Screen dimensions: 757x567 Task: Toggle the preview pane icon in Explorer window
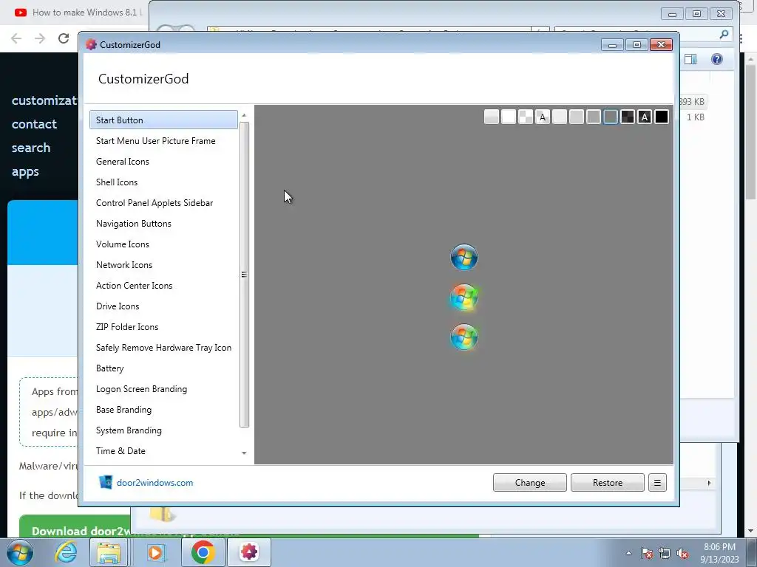click(690, 59)
